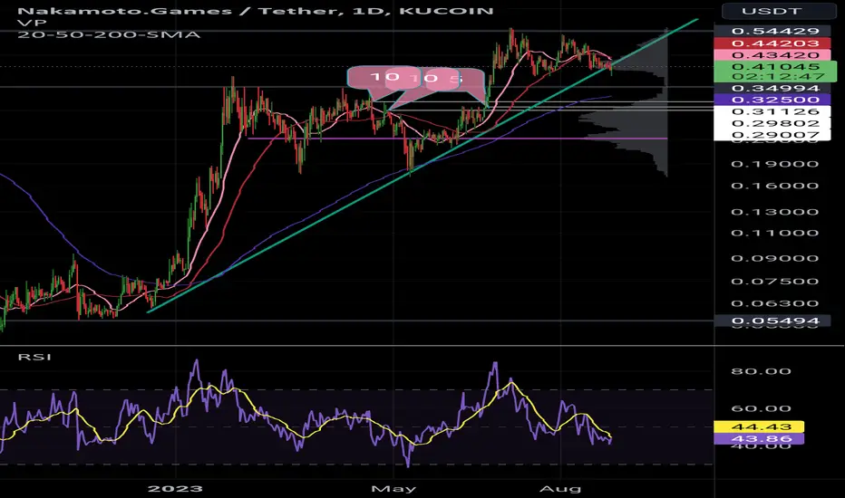845x498 pixels.
Task: Select the 20-50-200-SMA indicator legend
Action: [108, 34]
